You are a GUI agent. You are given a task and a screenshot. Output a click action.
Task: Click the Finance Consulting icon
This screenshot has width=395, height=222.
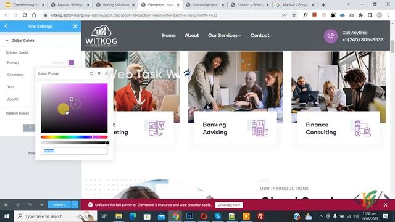tap(362, 128)
